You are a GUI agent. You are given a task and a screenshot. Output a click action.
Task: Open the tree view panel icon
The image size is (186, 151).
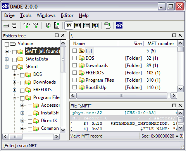pyautogui.click(x=69, y=25)
